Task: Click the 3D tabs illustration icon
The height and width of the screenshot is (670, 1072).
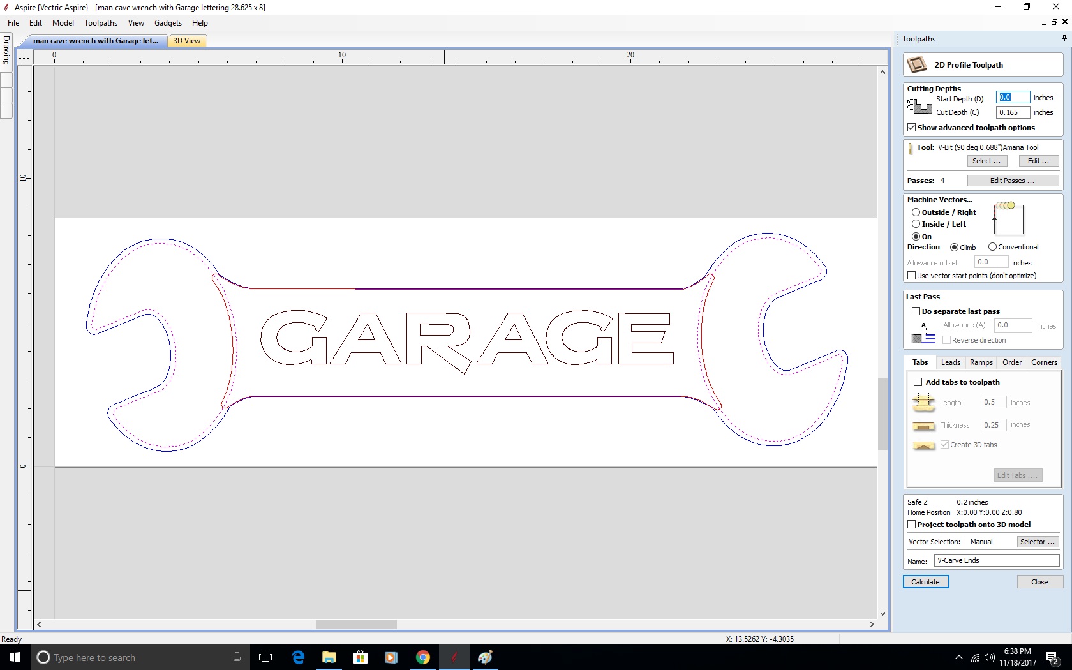Action: coord(924,445)
